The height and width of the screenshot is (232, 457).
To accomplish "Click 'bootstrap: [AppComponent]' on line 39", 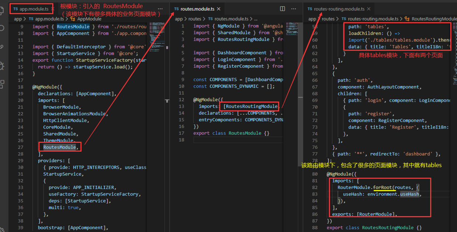I will pyautogui.click(x=73, y=228).
